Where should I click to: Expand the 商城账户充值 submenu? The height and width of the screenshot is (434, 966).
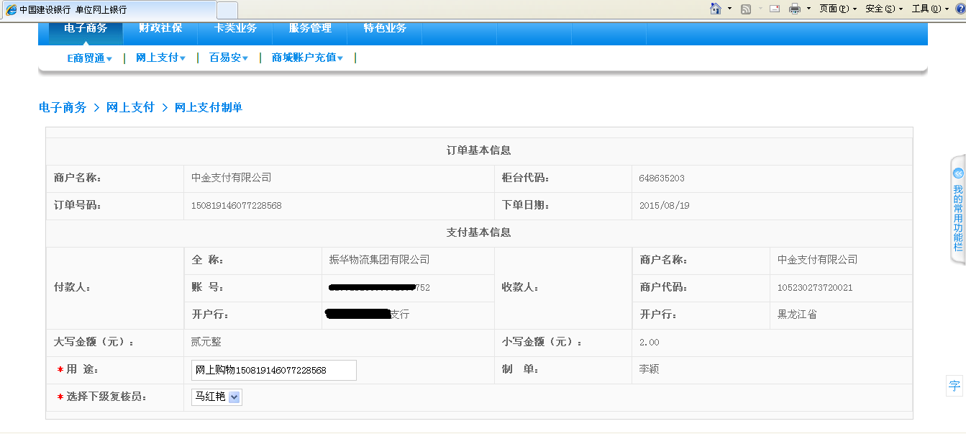[307, 58]
